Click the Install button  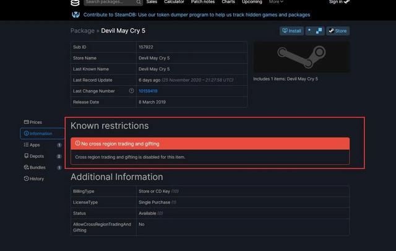tap(291, 31)
